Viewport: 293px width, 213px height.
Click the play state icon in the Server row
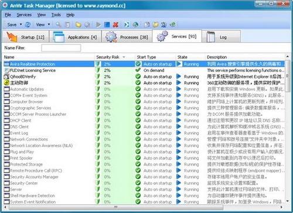click(x=179, y=189)
